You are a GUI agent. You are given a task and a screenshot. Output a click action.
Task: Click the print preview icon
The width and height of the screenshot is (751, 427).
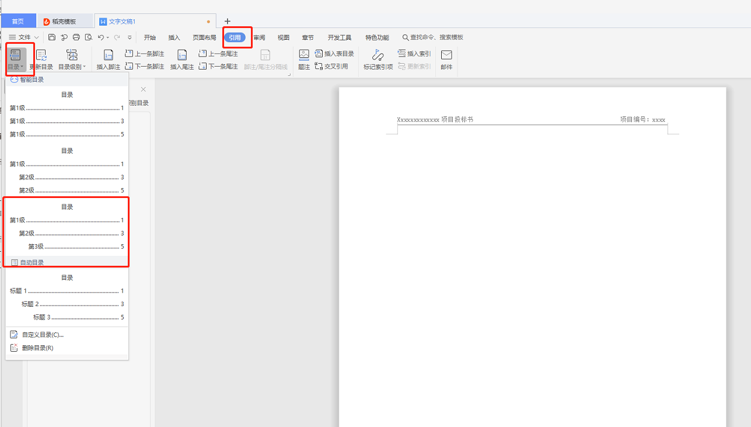[88, 37]
